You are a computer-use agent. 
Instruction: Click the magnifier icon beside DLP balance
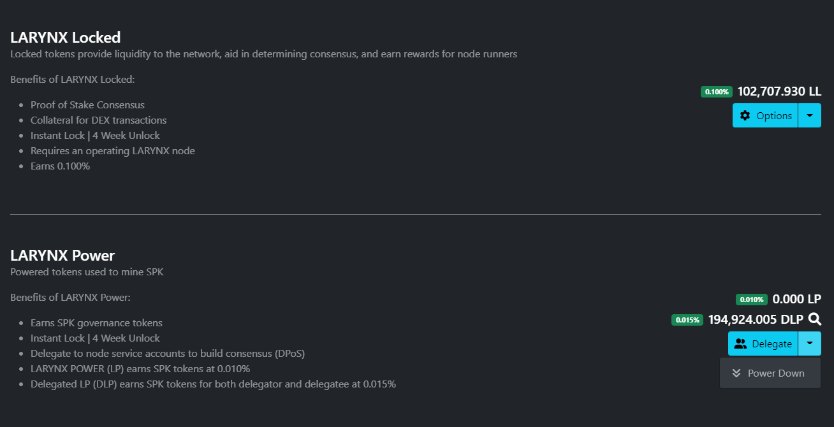(x=815, y=319)
